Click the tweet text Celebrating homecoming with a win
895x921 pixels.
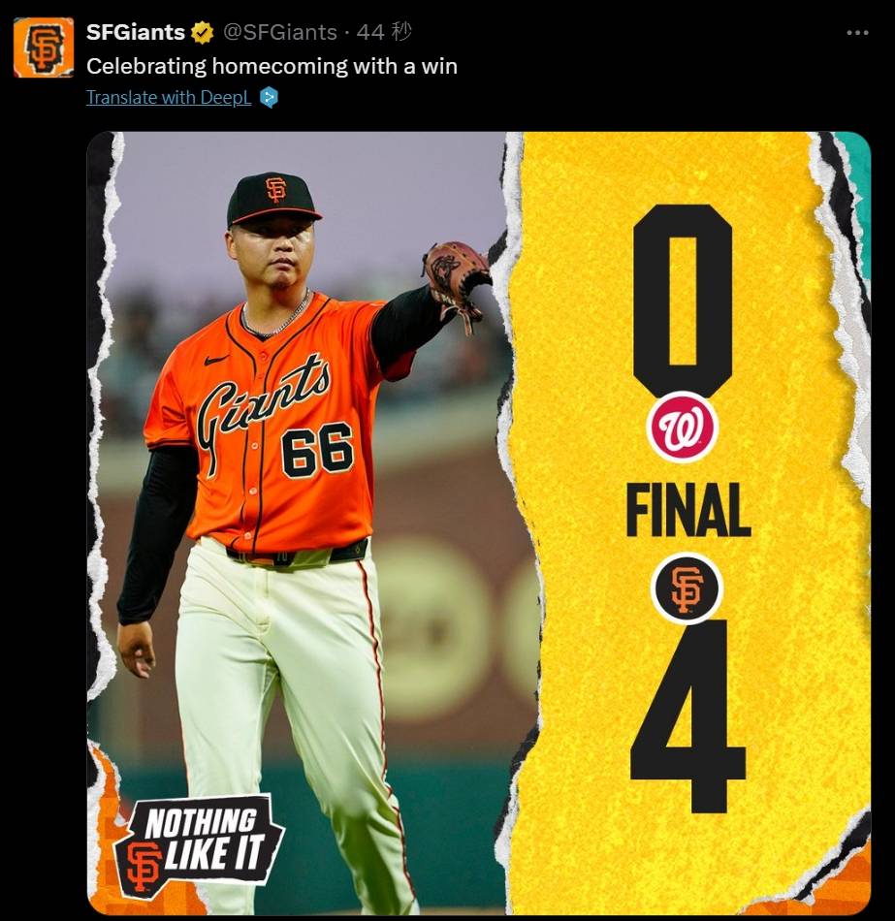(x=272, y=66)
